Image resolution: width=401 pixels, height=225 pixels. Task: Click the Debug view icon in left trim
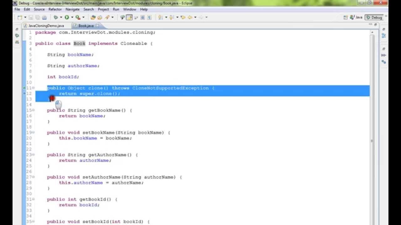click(x=17, y=36)
